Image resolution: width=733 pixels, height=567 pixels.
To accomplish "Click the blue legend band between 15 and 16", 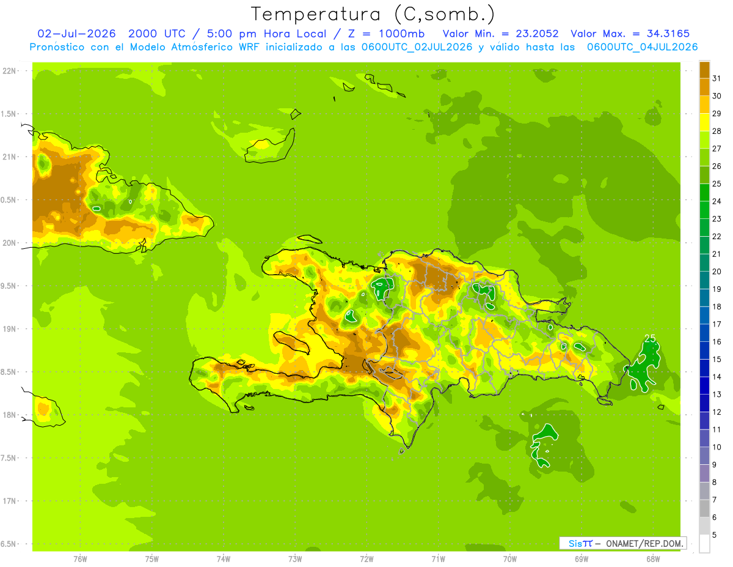I will click(x=704, y=350).
